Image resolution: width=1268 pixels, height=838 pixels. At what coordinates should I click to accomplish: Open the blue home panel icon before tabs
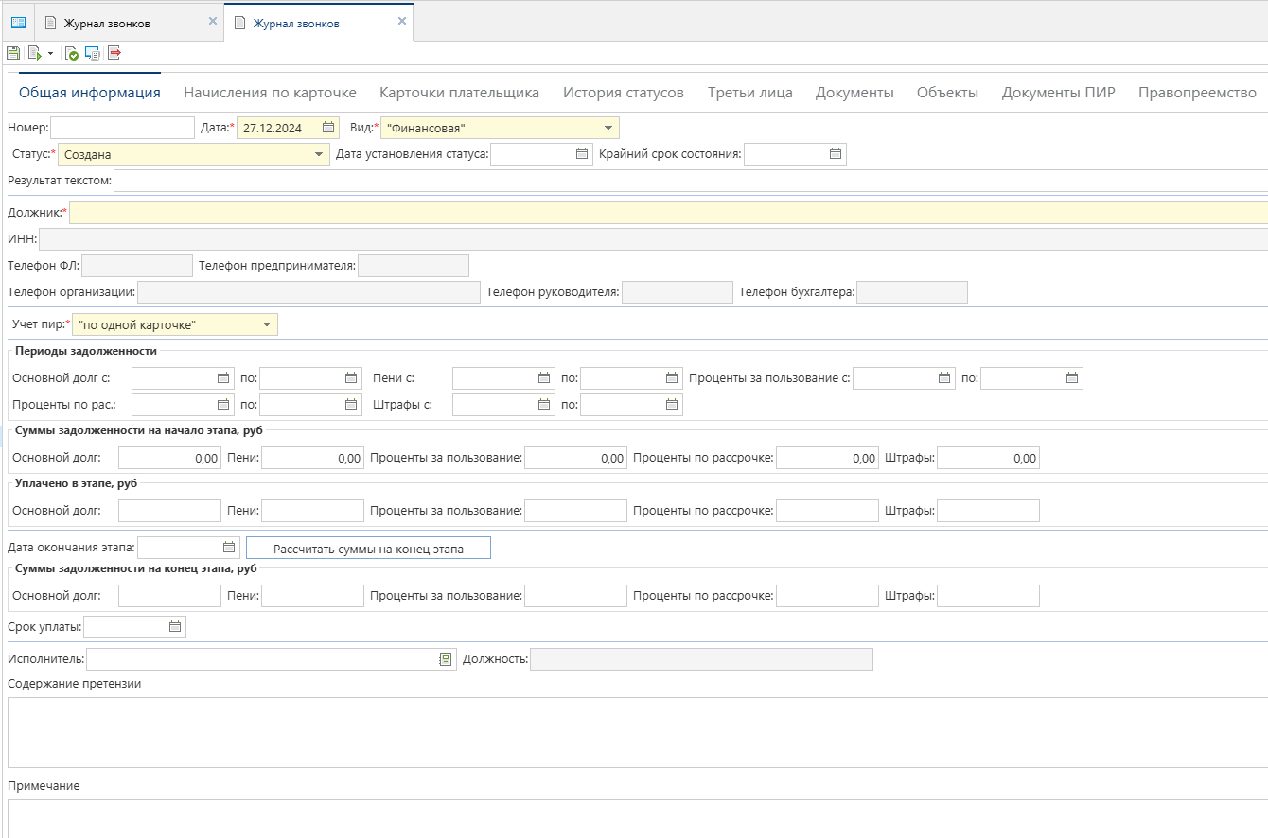click(x=18, y=23)
